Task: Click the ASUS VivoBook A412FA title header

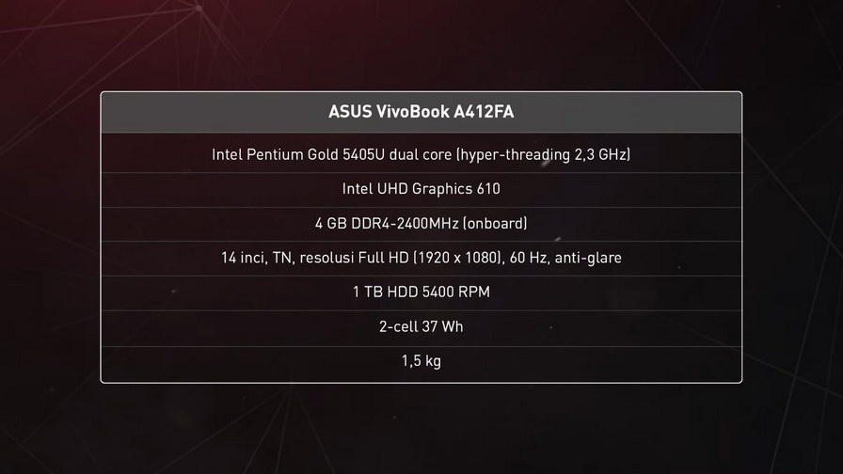Action: point(421,112)
